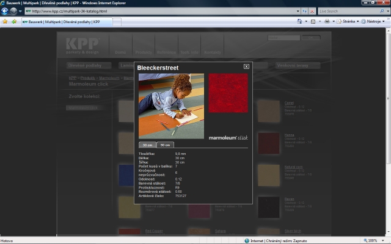This screenshot has height=244, width=391.
Task: Click the KPP breadcrumb link
Action: point(72,78)
